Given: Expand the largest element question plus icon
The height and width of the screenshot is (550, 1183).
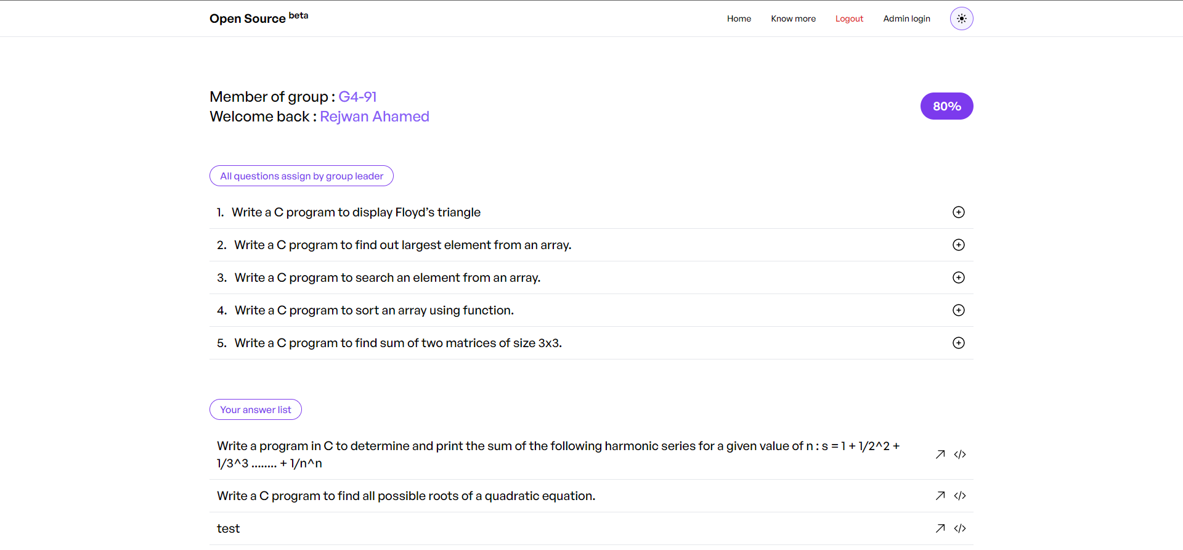Looking at the screenshot, I should coord(959,245).
